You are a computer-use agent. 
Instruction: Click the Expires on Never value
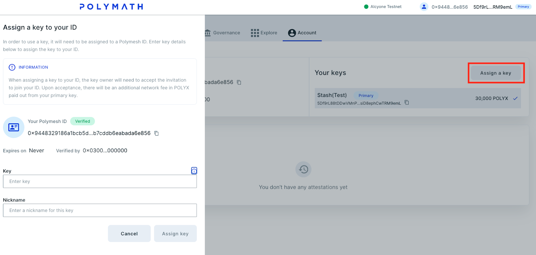tap(37, 151)
